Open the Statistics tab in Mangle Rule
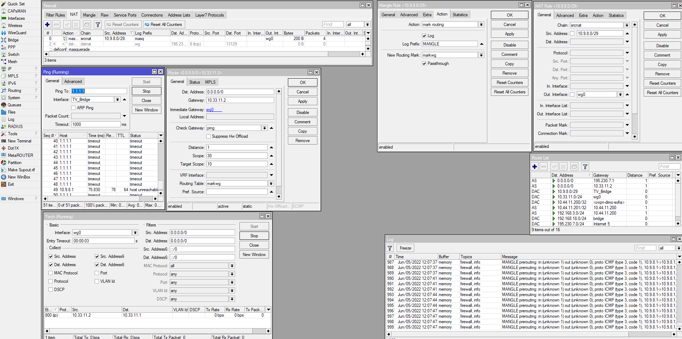Viewport: 682px width, 339px height. coord(460,15)
